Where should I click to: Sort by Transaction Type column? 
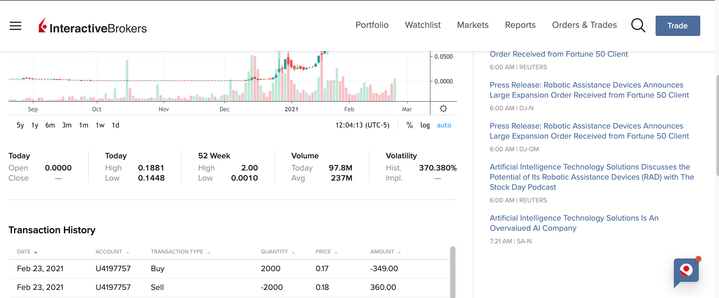point(208,252)
